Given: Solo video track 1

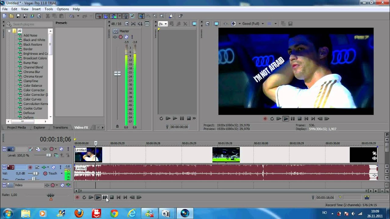Looking at the screenshot, I should point(68,149).
